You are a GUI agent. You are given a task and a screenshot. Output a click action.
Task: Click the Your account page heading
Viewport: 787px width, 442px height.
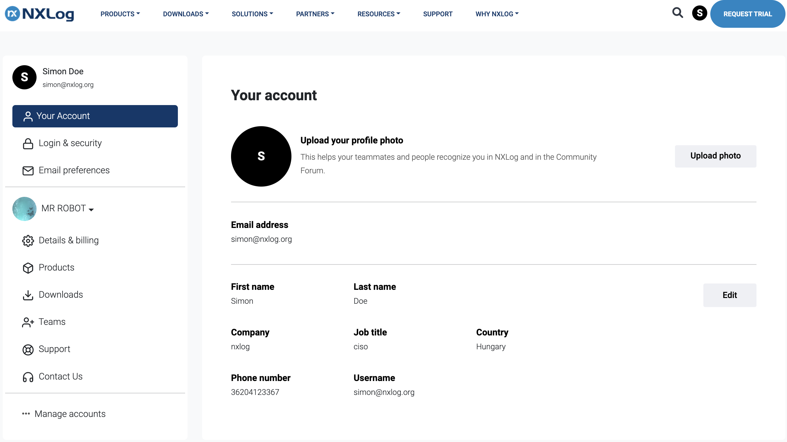274,95
